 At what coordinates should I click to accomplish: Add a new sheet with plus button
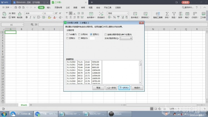click(31, 105)
